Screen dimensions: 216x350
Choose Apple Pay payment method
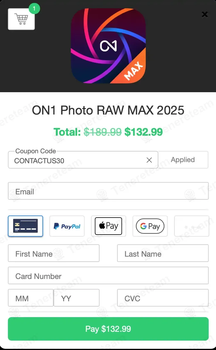point(109,226)
